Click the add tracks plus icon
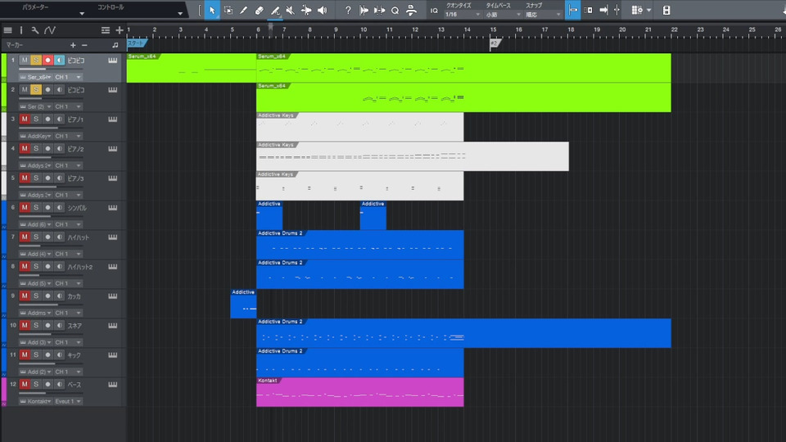The image size is (786, 442). click(120, 30)
